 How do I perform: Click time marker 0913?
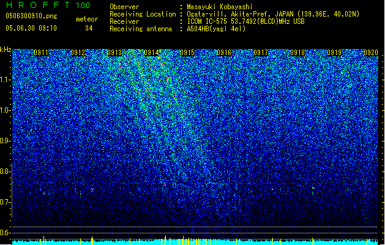114,53
